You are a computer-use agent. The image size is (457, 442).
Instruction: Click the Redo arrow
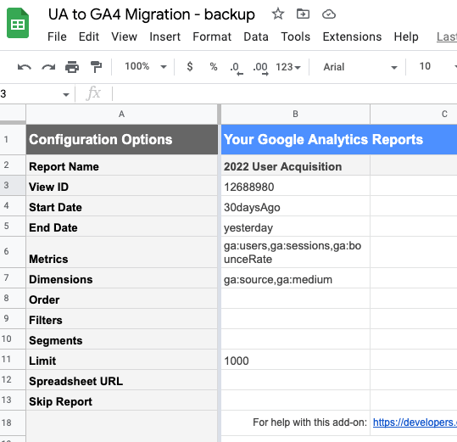coord(48,67)
